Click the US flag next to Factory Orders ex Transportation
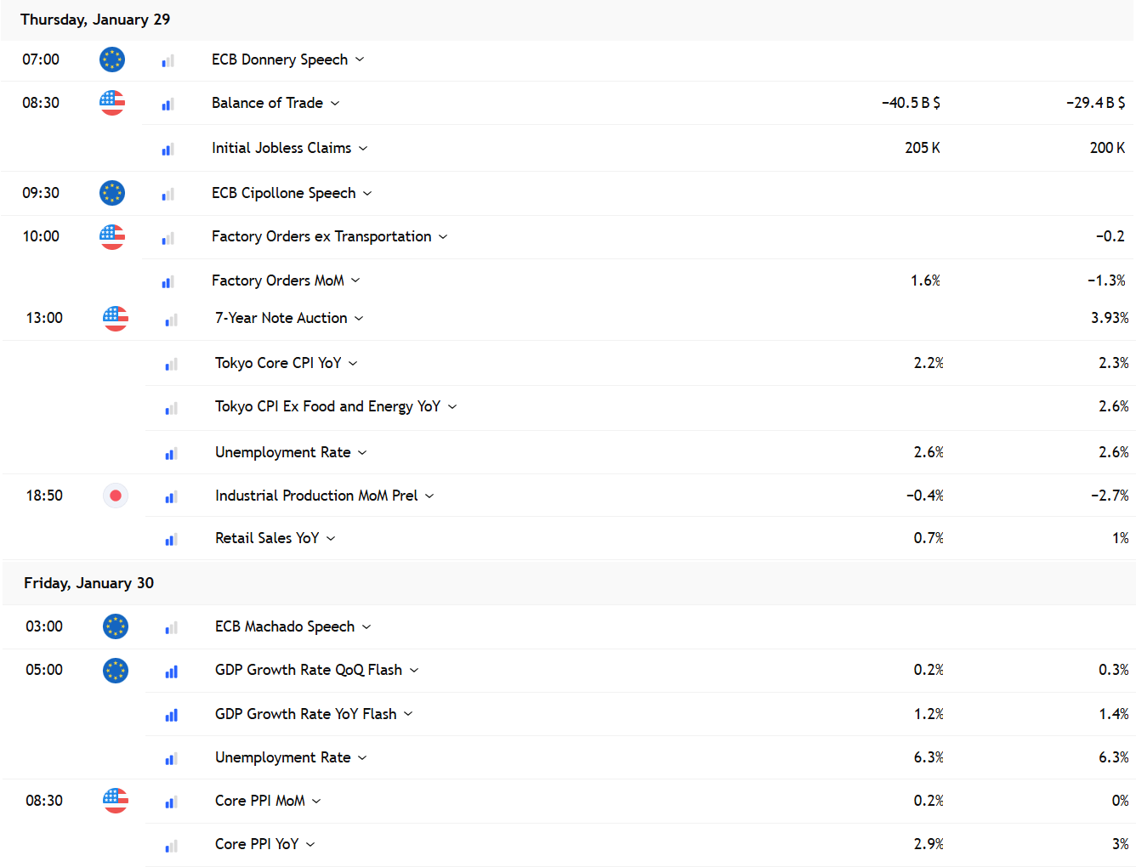 112,236
